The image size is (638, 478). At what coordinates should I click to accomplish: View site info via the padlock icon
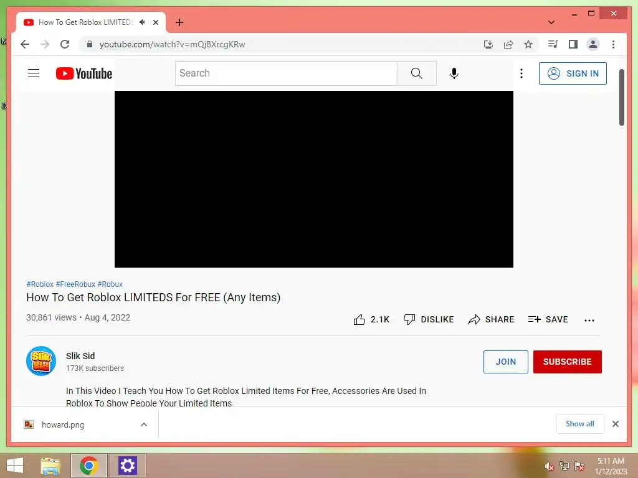(90, 44)
